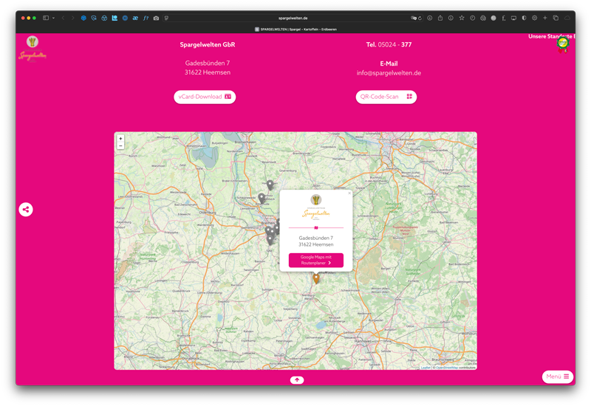Screen dimensions: 591x406
Task: Click the orange map marker in Heemsen
Action: (x=316, y=278)
